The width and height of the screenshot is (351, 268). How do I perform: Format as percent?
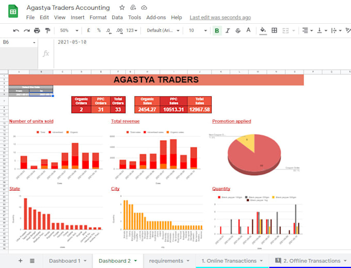tap(99, 30)
